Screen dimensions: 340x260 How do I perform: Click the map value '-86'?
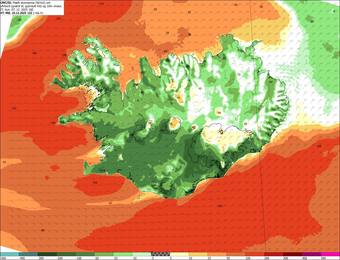click(x=56, y=83)
